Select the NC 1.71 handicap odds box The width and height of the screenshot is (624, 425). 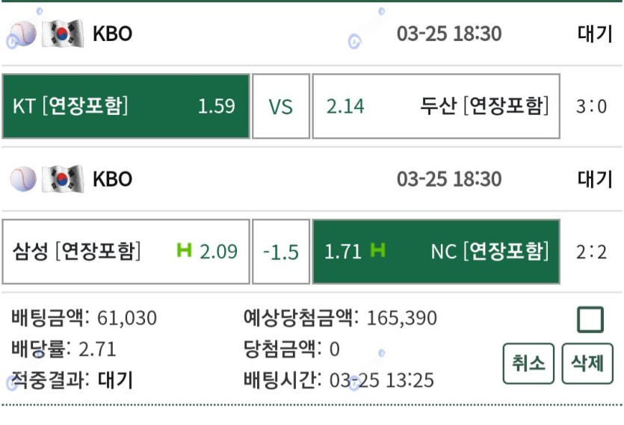point(436,252)
